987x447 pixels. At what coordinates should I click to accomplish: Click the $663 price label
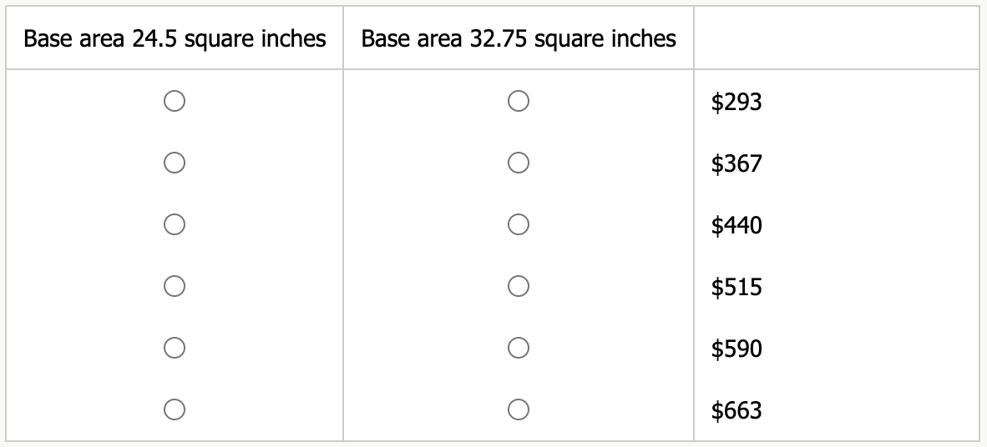[736, 410]
